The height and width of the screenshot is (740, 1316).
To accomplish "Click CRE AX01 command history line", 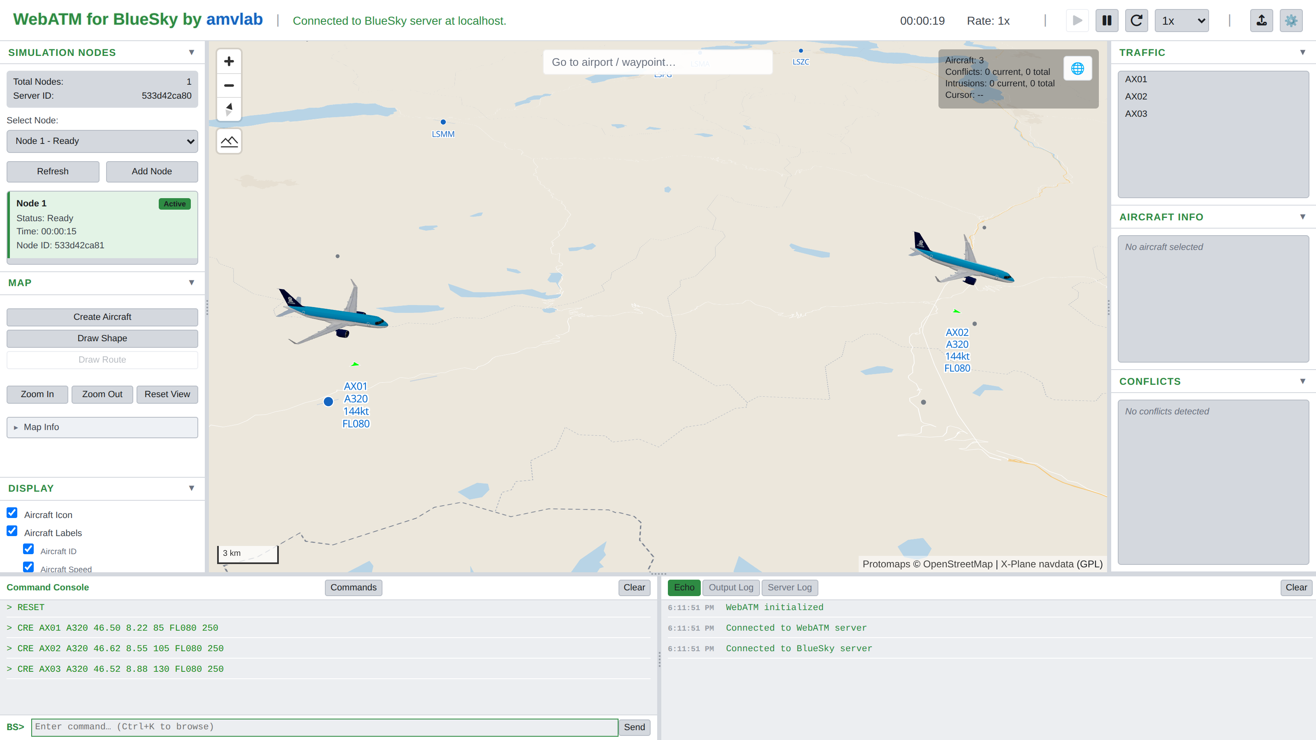I will (x=328, y=628).
